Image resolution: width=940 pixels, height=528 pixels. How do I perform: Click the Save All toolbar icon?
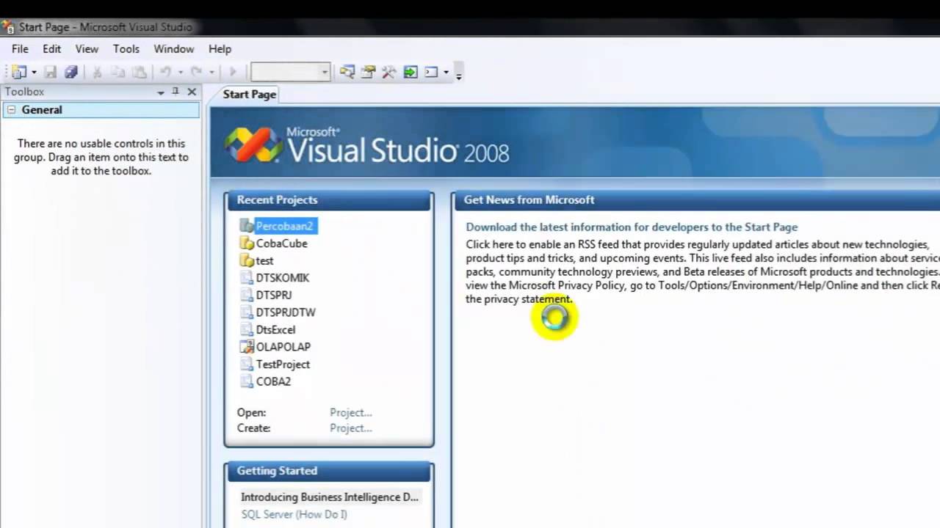click(x=71, y=72)
